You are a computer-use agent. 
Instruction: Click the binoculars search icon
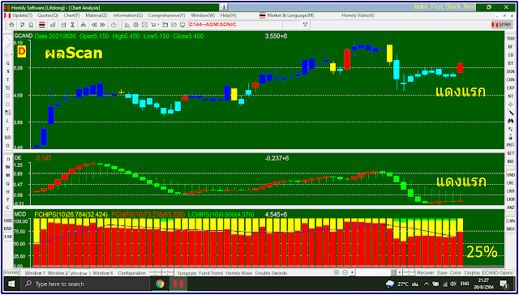click(x=511, y=121)
